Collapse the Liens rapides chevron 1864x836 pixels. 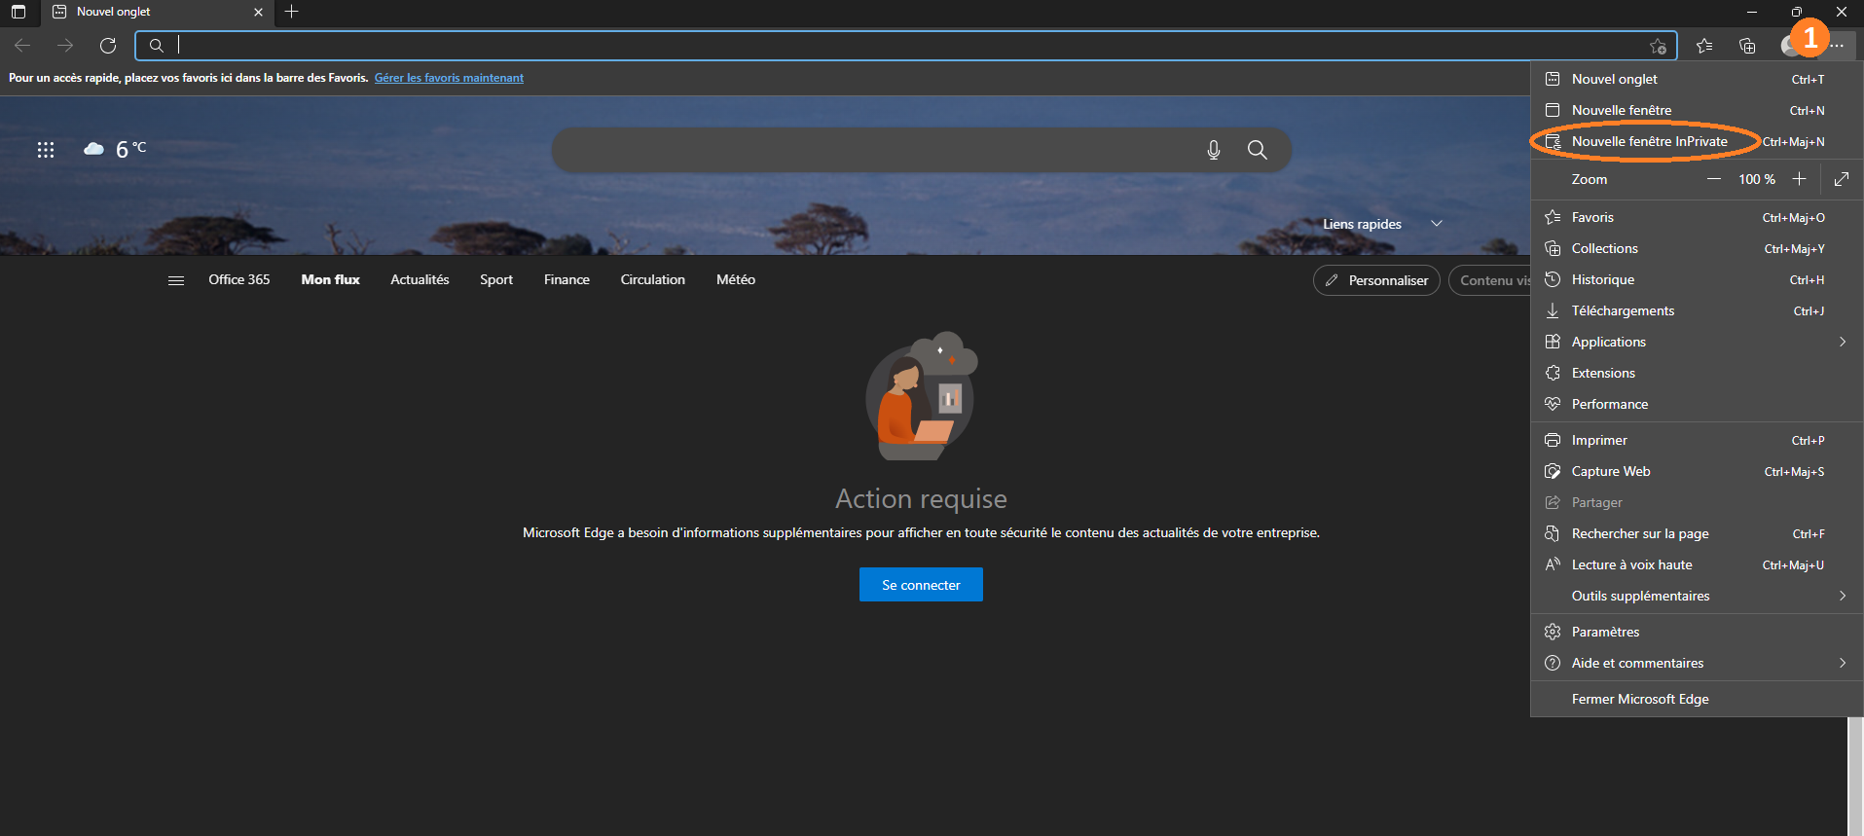coord(1436,224)
